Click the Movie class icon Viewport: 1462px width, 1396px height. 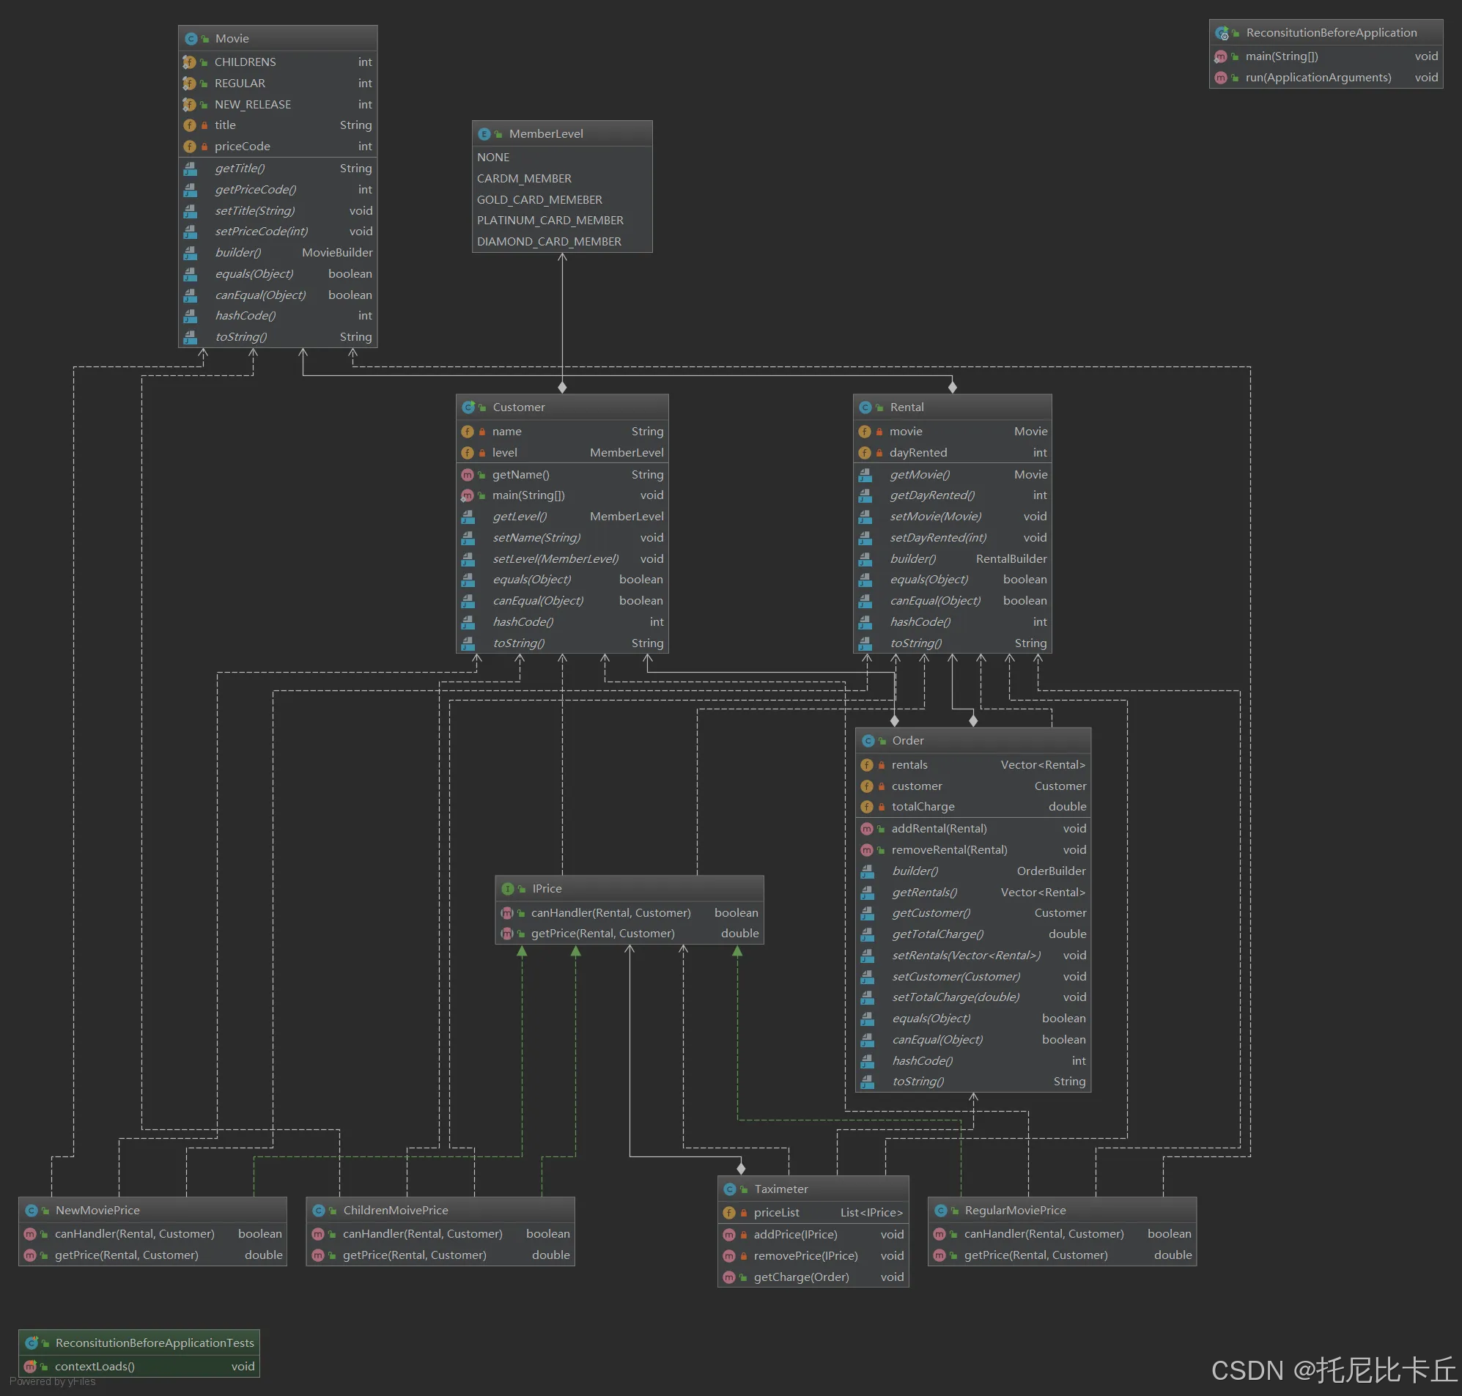[191, 39]
